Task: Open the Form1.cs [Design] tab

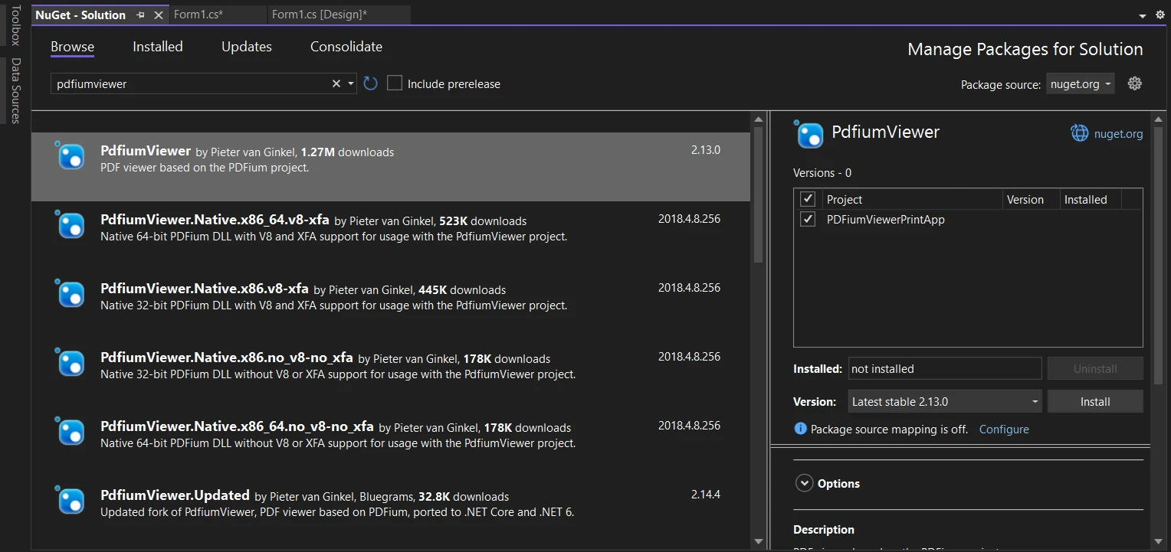Action: [319, 15]
